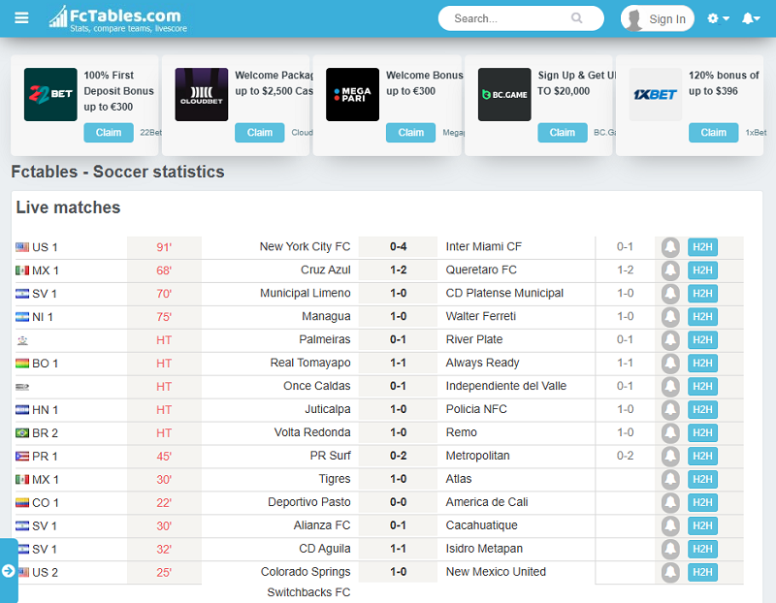
Task: Toggle bell alert for Real Tomayapo match
Action: [670, 364]
